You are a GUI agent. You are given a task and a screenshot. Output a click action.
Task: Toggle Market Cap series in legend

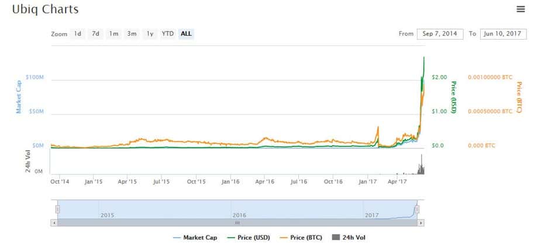195,237
